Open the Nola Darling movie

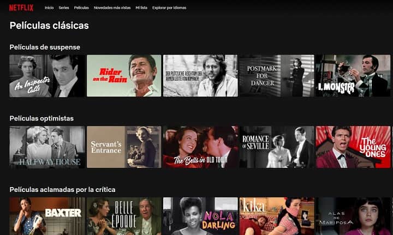[x=200, y=216]
